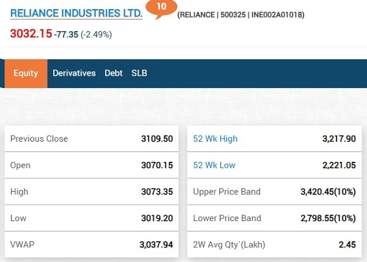The width and height of the screenshot is (367, 262).
Task: Select the Lower Price Band value 2,798.55(10%)
Action: coord(328,218)
